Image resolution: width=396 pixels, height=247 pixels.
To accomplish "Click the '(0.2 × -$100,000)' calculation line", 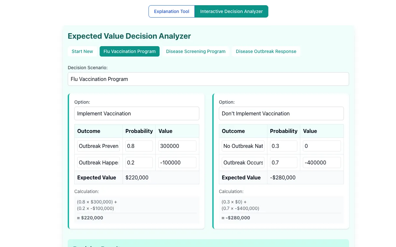I will tap(95, 208).
